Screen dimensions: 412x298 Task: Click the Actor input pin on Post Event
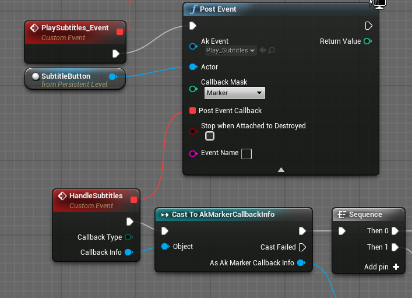(x=193, y=67)
